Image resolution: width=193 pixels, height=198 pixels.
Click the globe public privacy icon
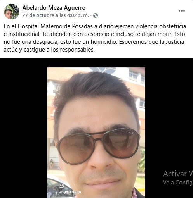coord(96,15)
